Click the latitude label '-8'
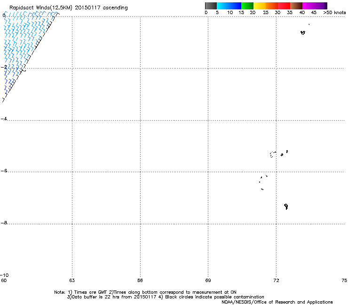Screen dimensions: 348x305 (4, 222)
